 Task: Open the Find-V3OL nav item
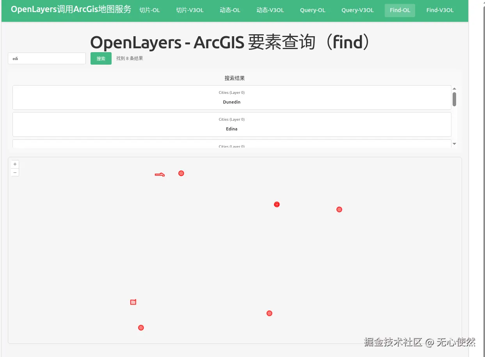click(x=440, y=10)
